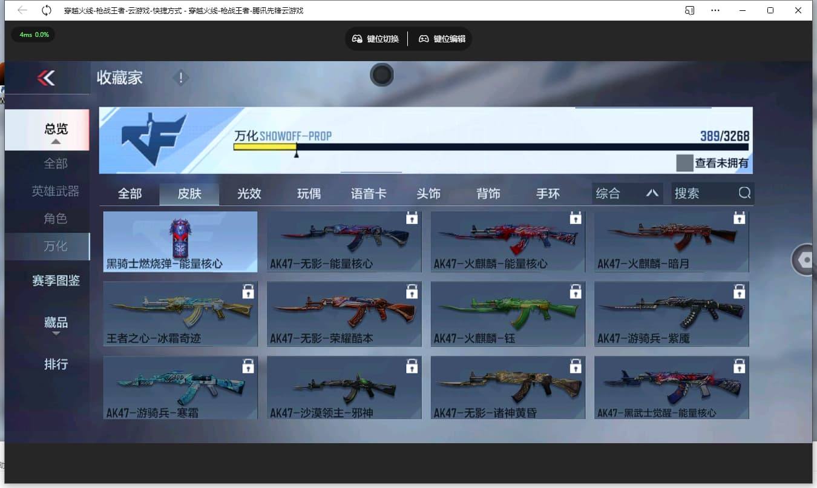Expand the 藏品 section in the sidebar
The image size is (817, 488).
[x=55, y=322]
